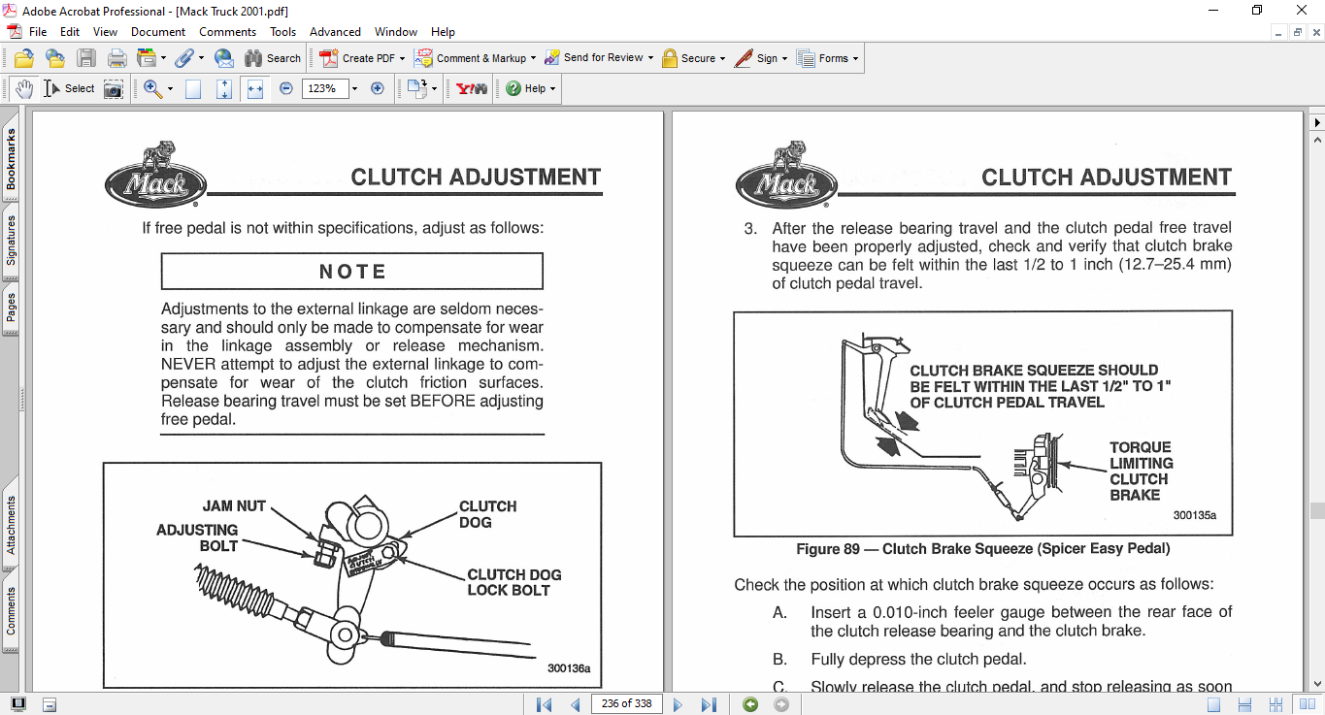Click the page number input field

click(x=626, y=704)
